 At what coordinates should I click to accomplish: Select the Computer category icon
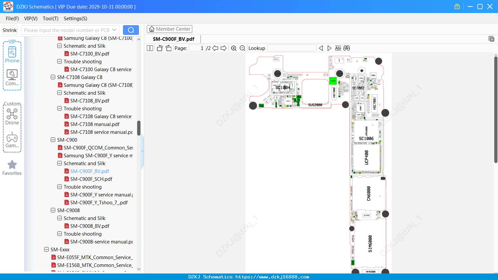12,78
